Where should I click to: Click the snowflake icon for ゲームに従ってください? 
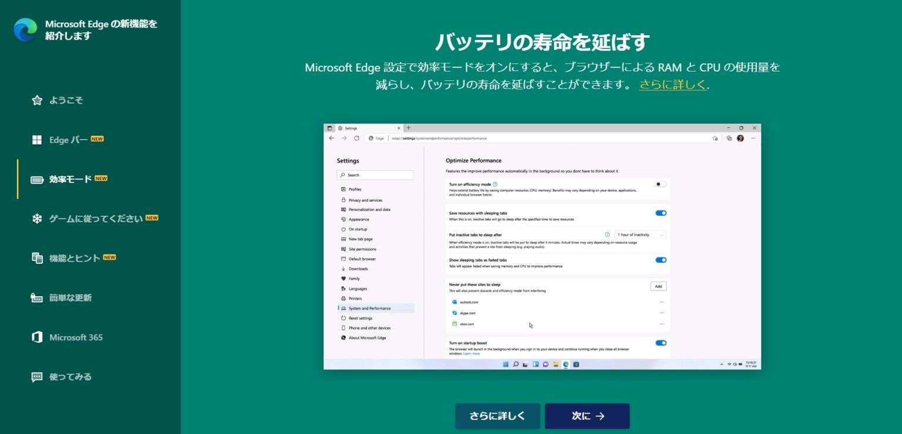[37, 219]
